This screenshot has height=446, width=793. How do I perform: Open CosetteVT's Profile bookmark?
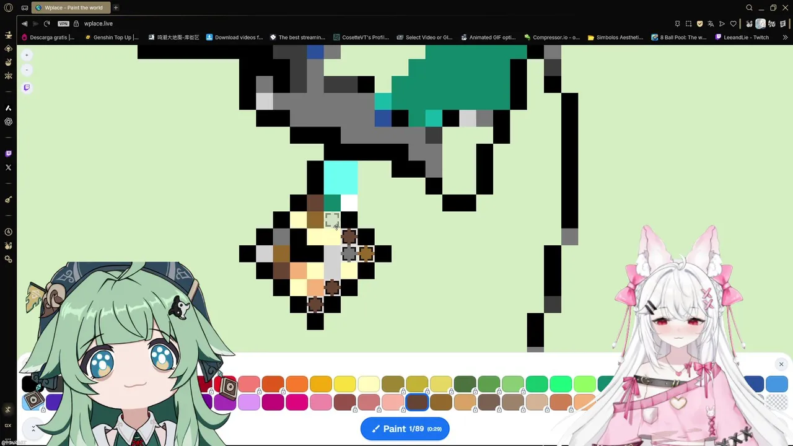click(x=361, y=37)
